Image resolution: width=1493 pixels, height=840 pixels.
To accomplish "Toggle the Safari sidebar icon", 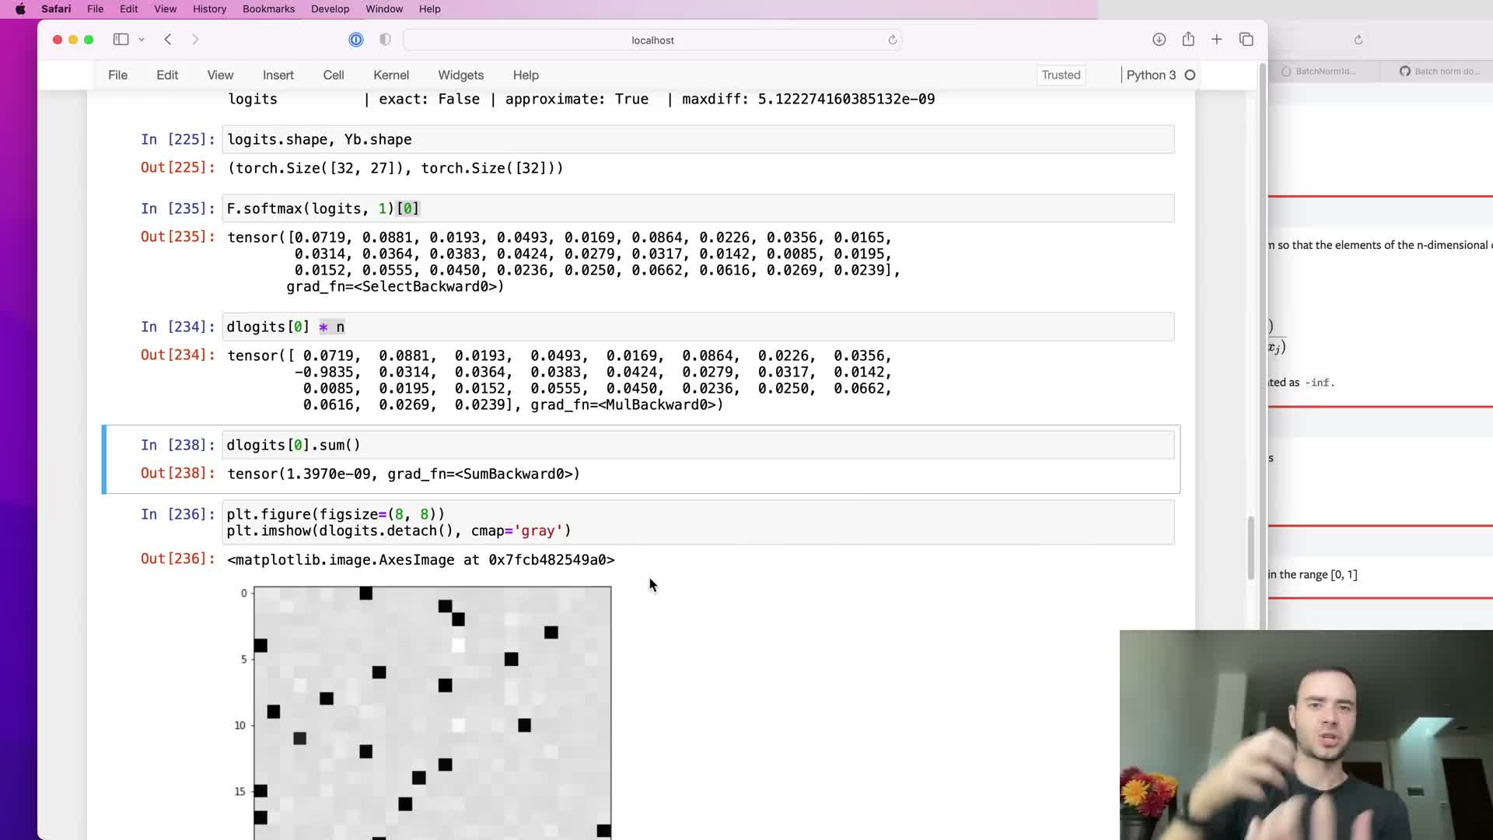I will (x=121, y=40).
